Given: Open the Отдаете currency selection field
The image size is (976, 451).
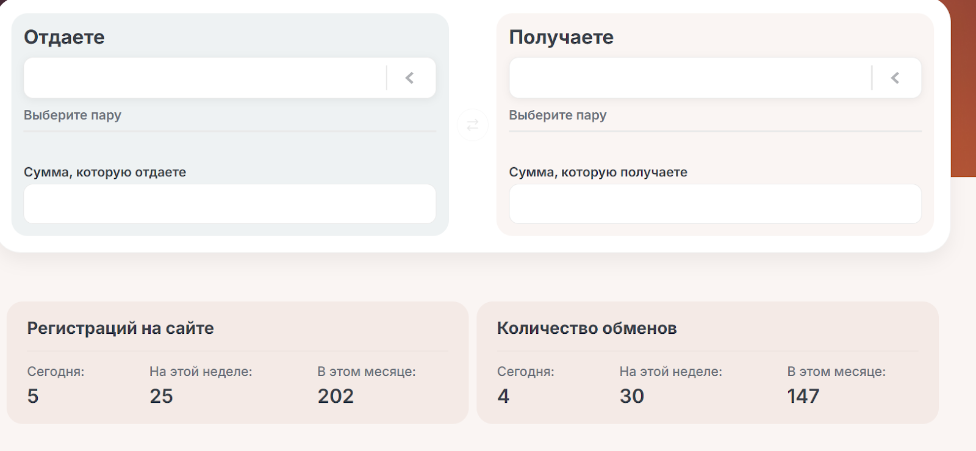Looking at the screenshot, I should tap(204, 78).
